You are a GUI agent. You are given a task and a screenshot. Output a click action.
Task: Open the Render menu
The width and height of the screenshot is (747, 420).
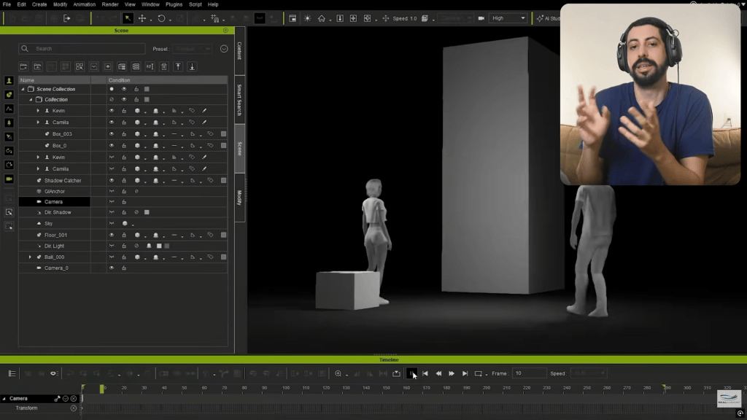(x=110, y=4)
